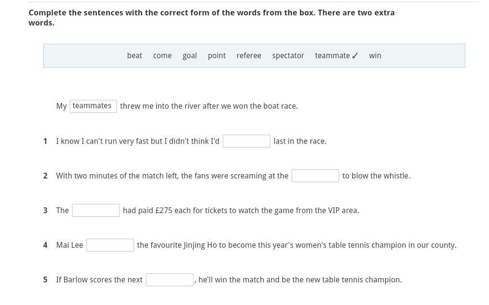The height and width of the screenshot is (305, 489).
Task: Focus the blank after 'Mai Lee'
Action: 110,245
